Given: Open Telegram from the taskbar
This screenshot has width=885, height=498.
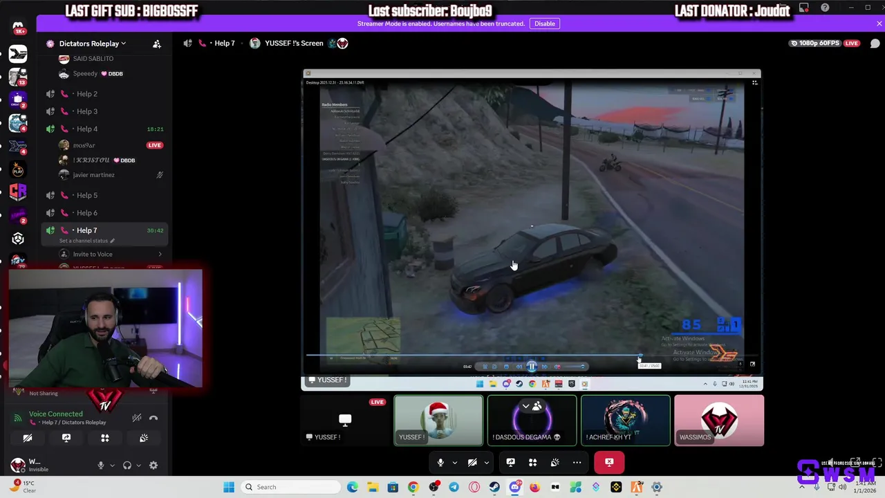Looking at the screenshot, I should tap(454, 487).
